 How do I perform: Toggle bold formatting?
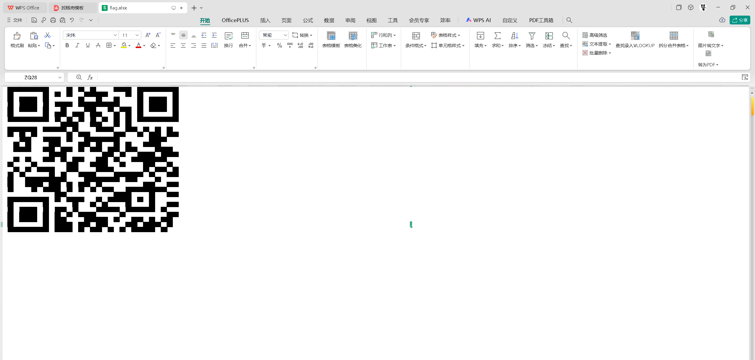coord(67,45)
